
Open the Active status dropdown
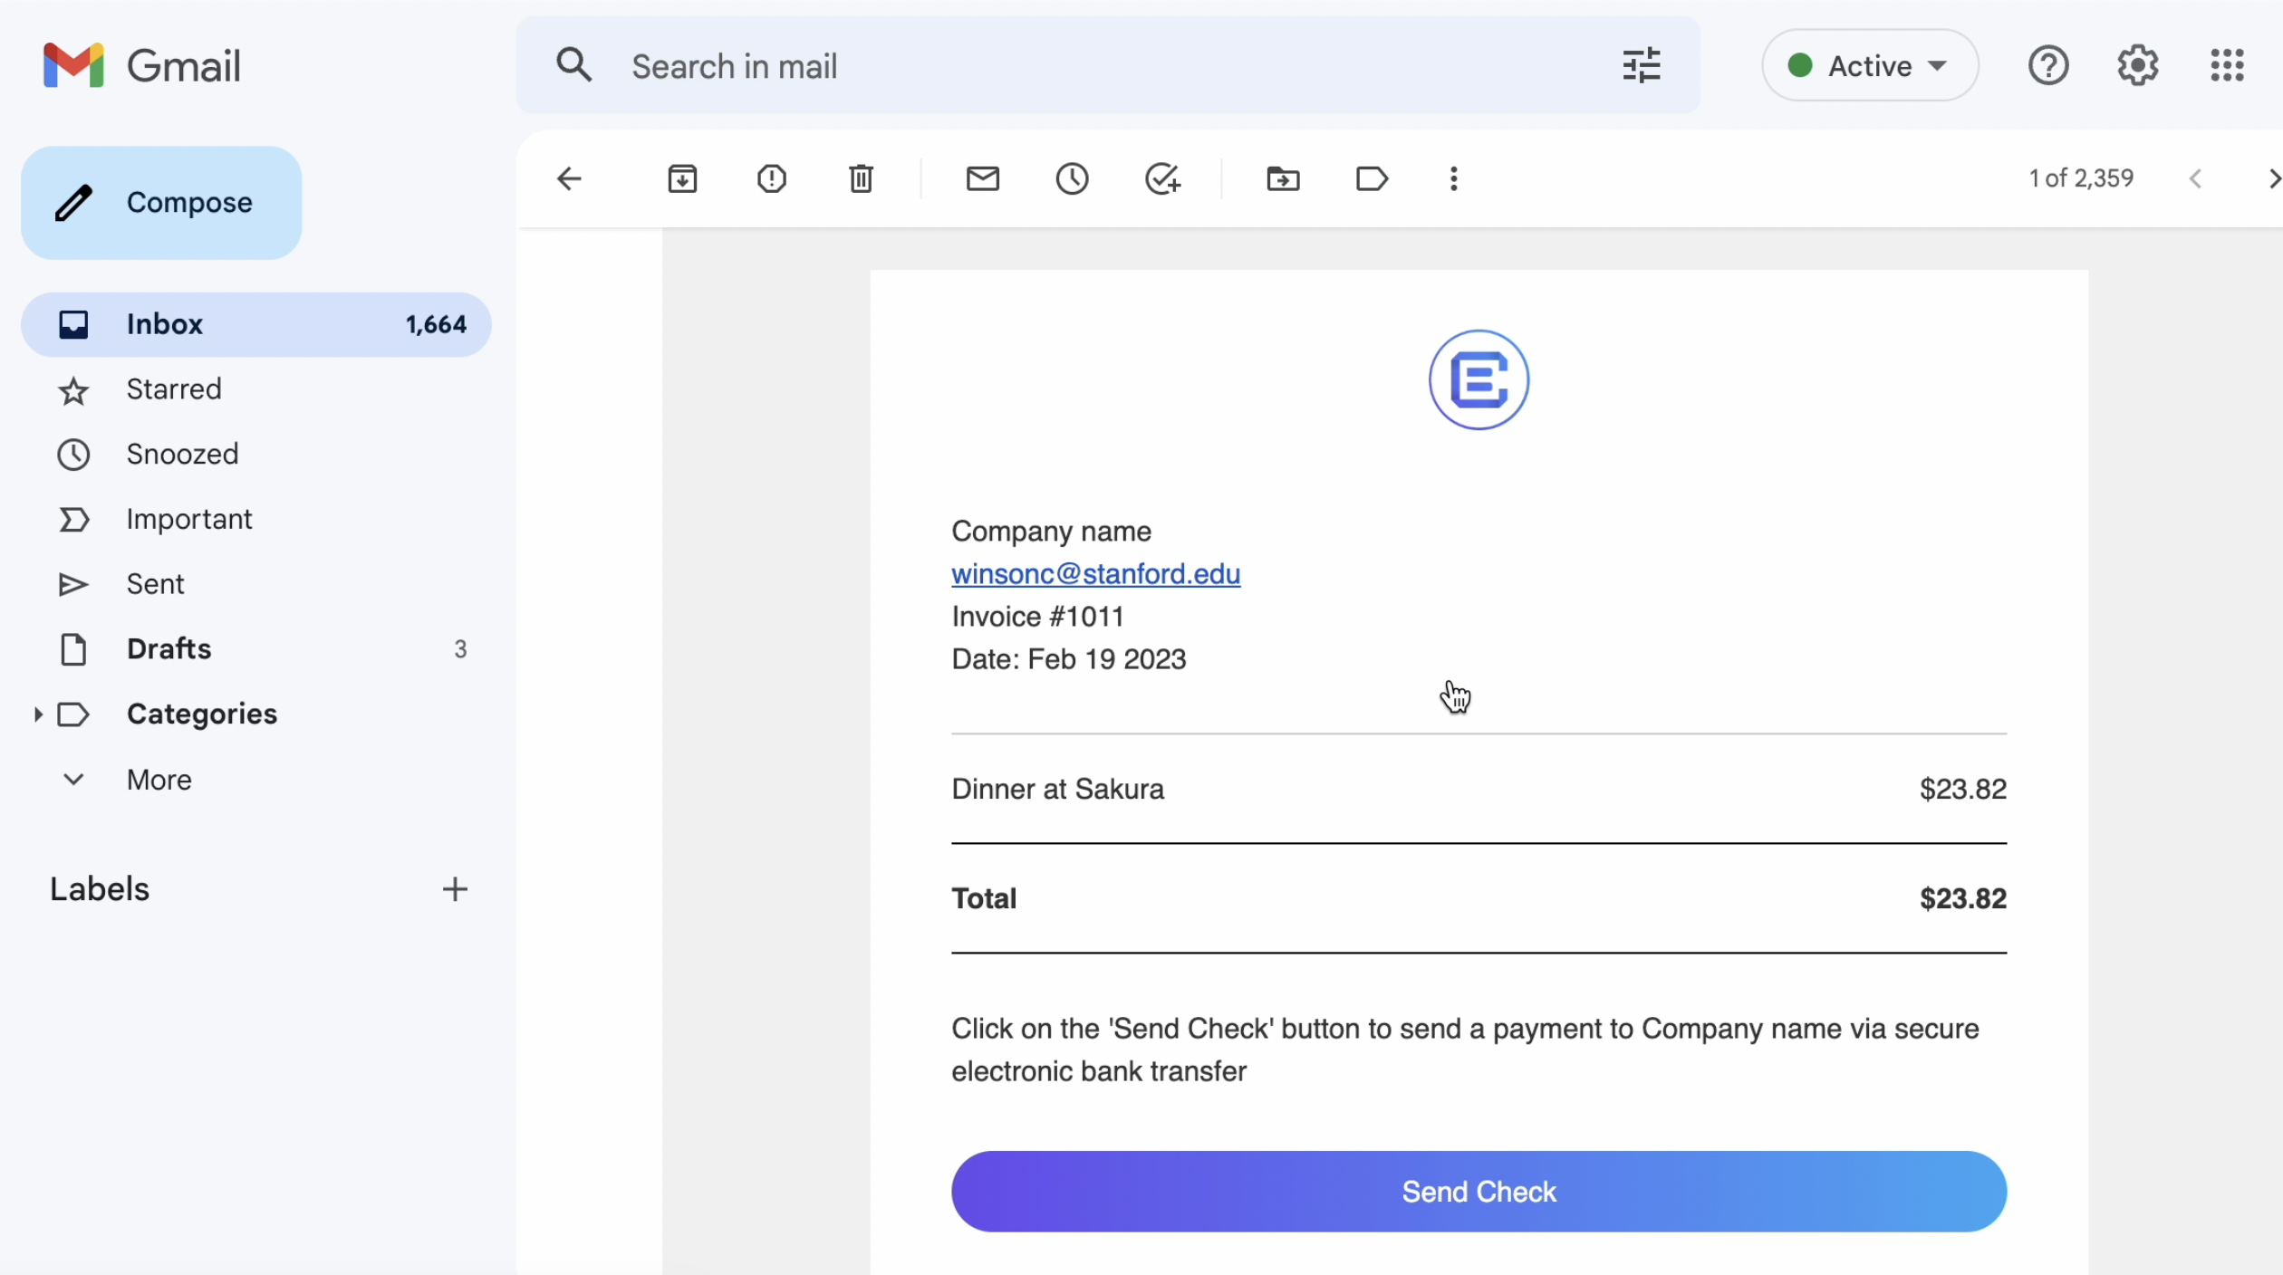coord(1870,65)
